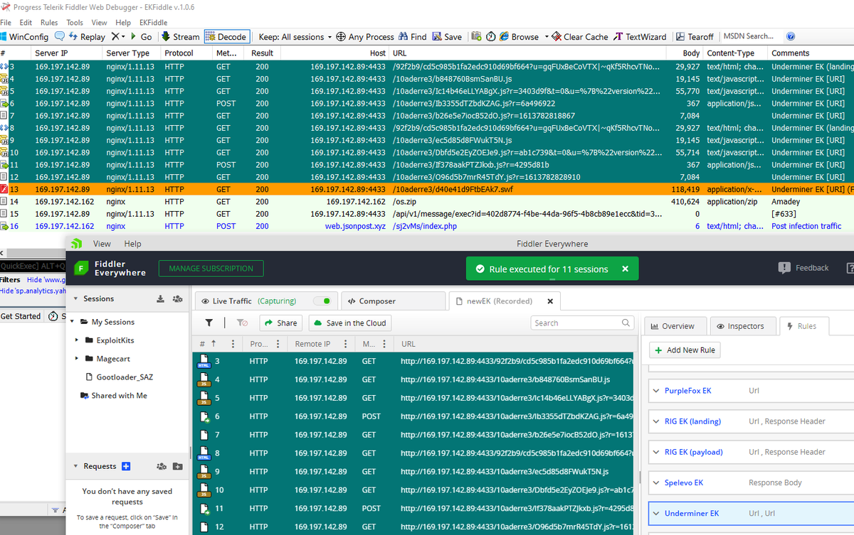
Task: Click the Browse Internet Explorer icon
Action: click(505, 36)
